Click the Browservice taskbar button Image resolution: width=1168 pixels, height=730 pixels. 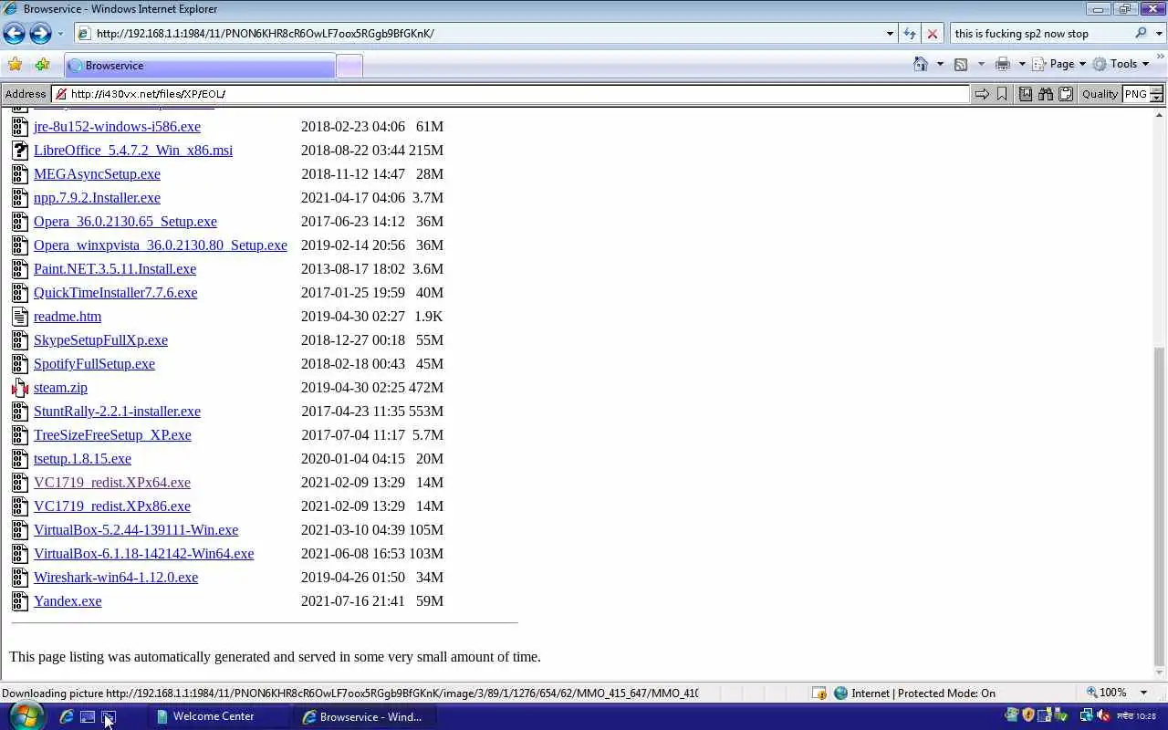click(365, 716)
